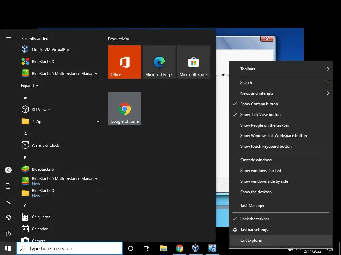
Task: Click the Power icon in Start sidebar
Action: (x=8, y=234)
